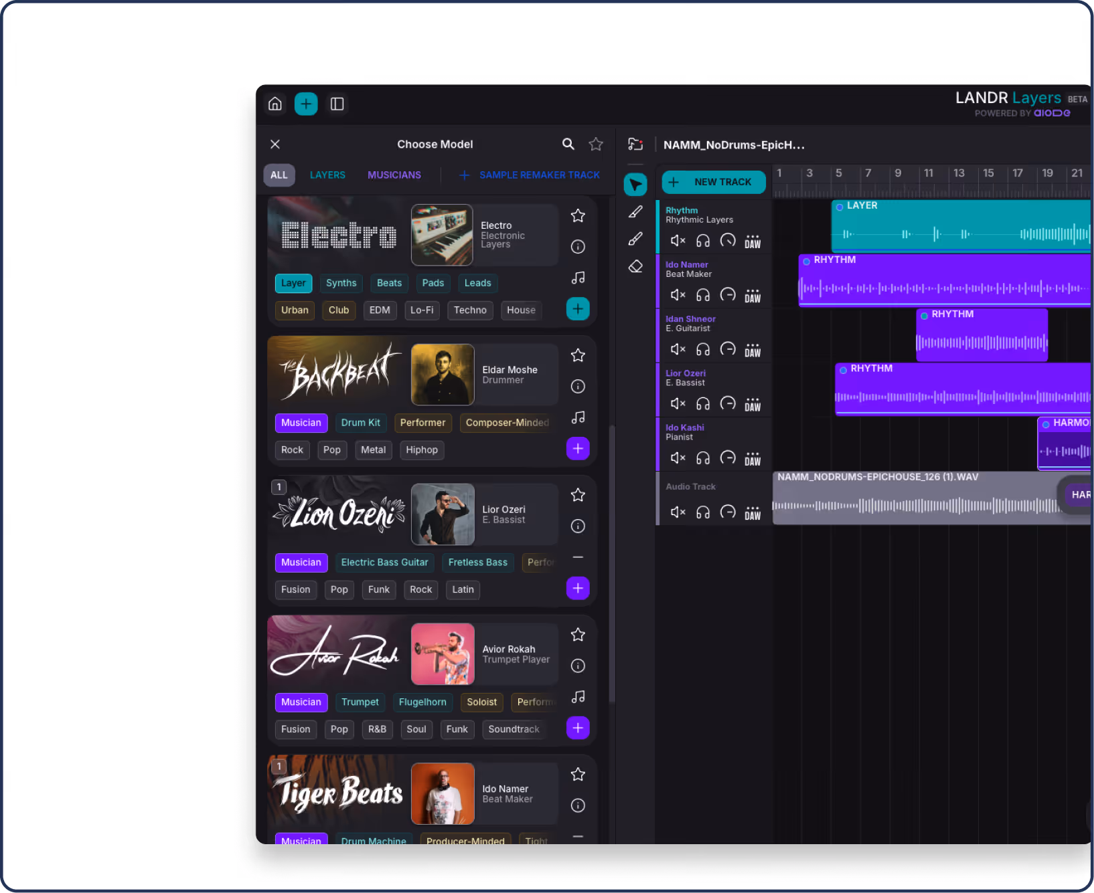The height and width of the screenshot is (893, 1094).
Task: Switch to the MUSICIANS tab
Action: click(394, 175)
